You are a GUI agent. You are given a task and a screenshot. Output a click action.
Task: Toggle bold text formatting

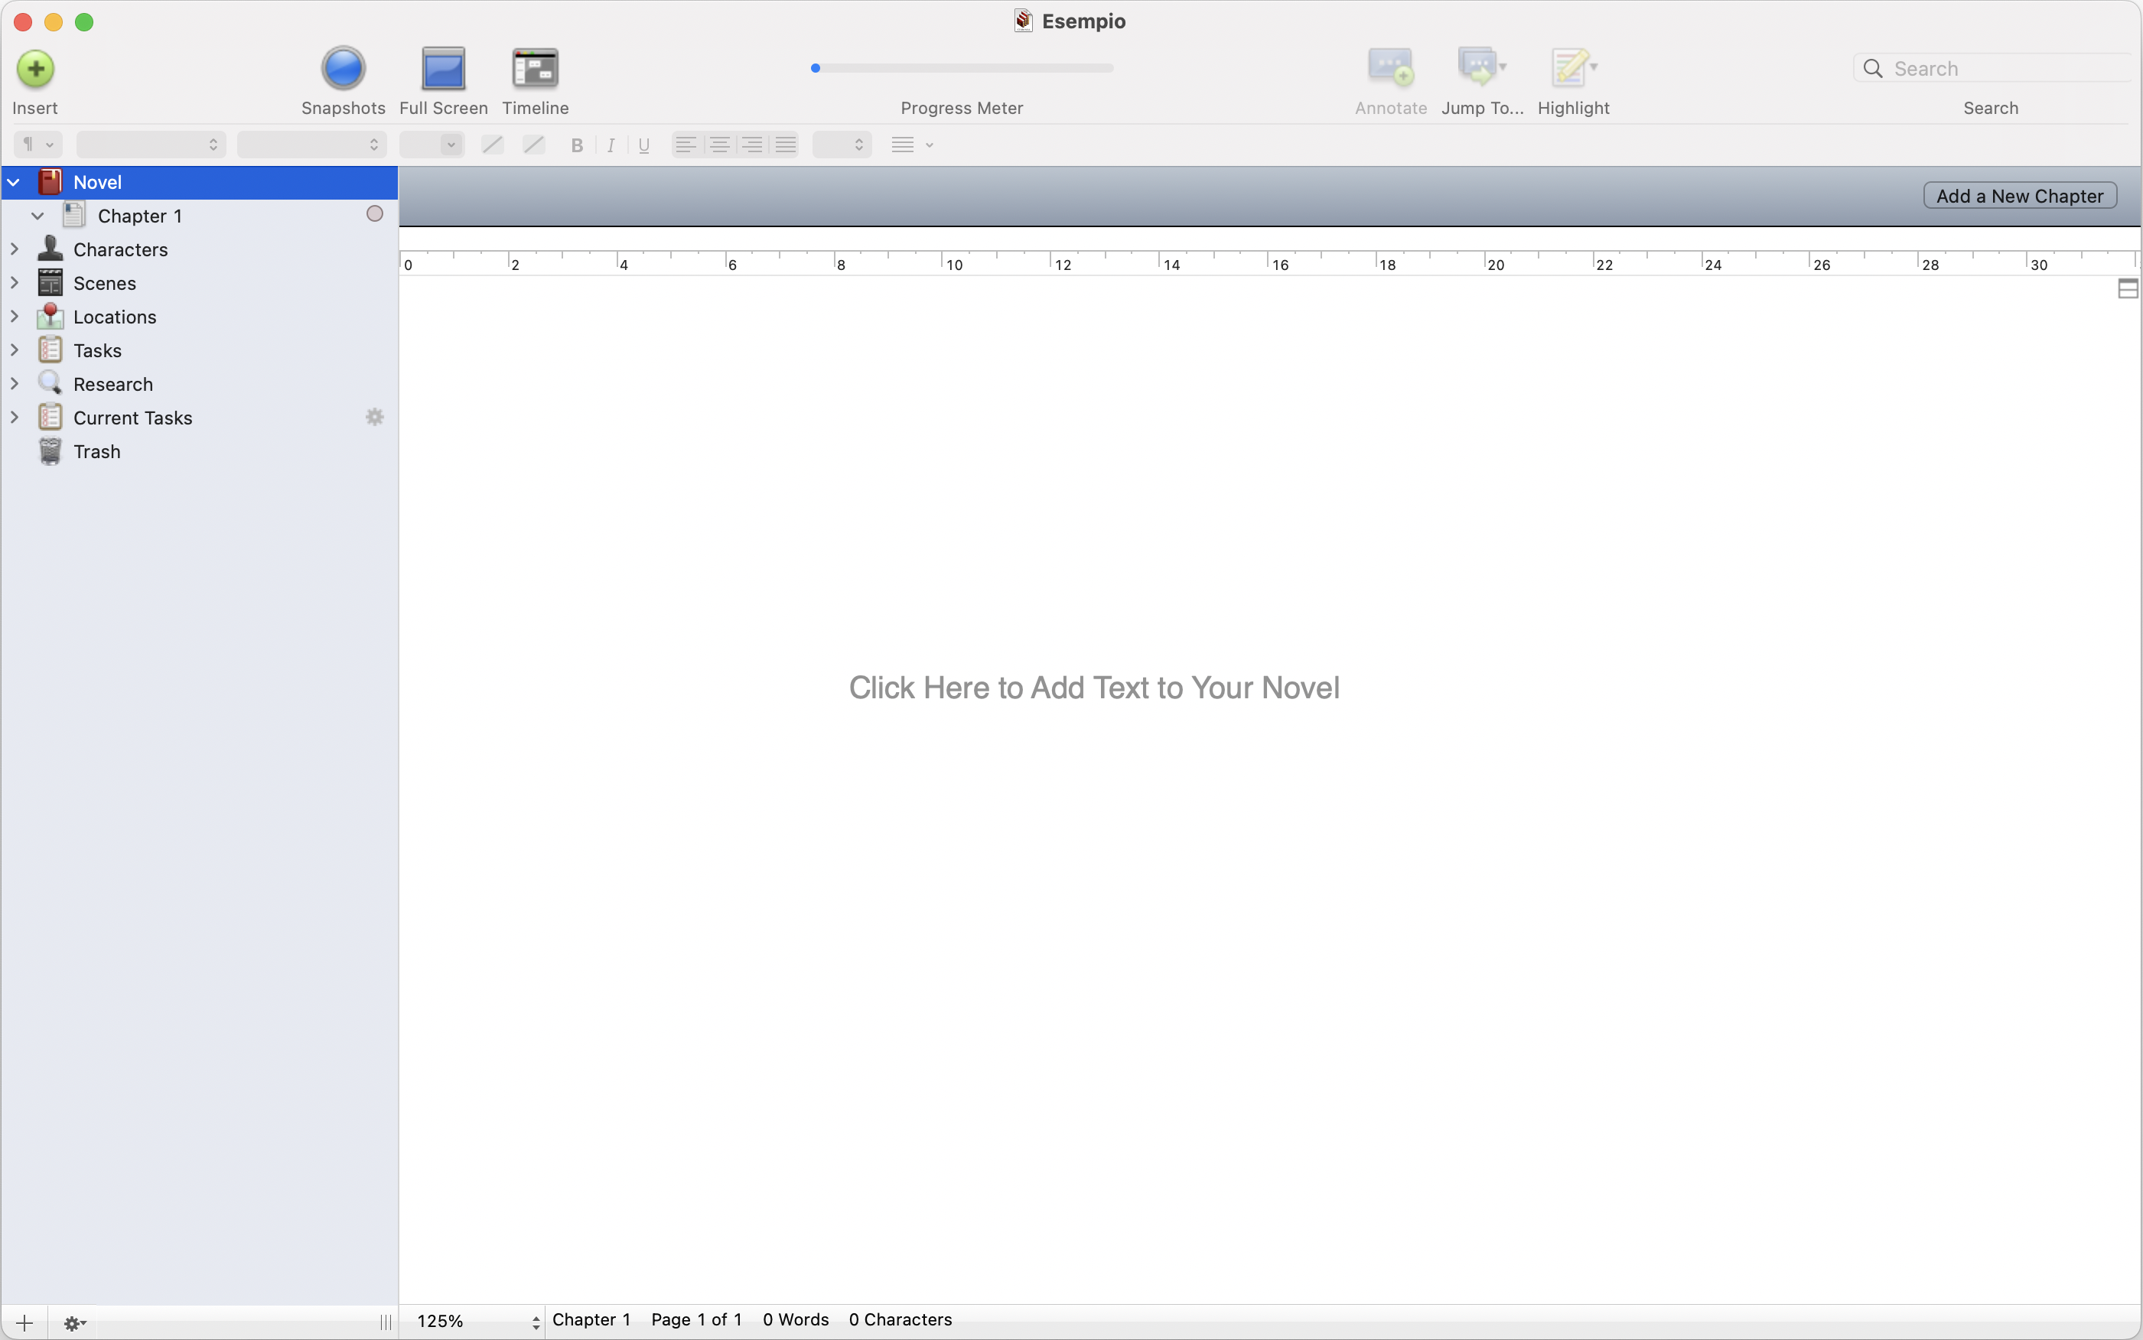click(x=577, y=145)
